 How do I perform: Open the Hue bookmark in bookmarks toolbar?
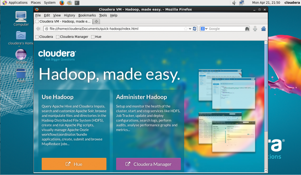coord(96,37)
